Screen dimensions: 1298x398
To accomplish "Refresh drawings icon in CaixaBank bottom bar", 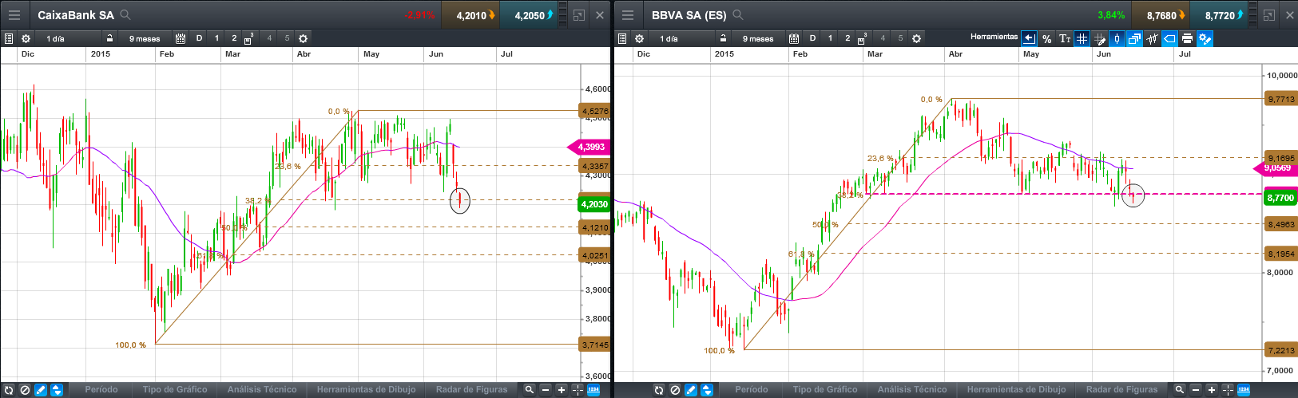I will click(9, 390).
